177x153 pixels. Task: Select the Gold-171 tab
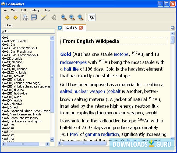tap(72, 28)
